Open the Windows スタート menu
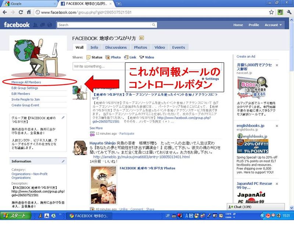Viewport: 294px width, 243px height. click(15, 216)
